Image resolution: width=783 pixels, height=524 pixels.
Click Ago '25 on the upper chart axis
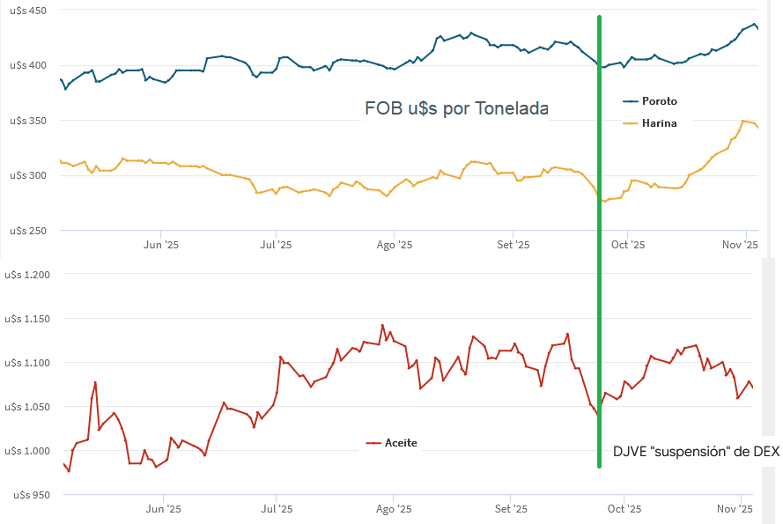click(395, 245)
